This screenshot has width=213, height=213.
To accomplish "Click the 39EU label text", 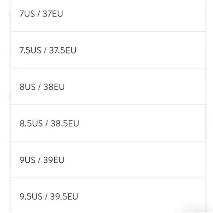I will [54, 160].
